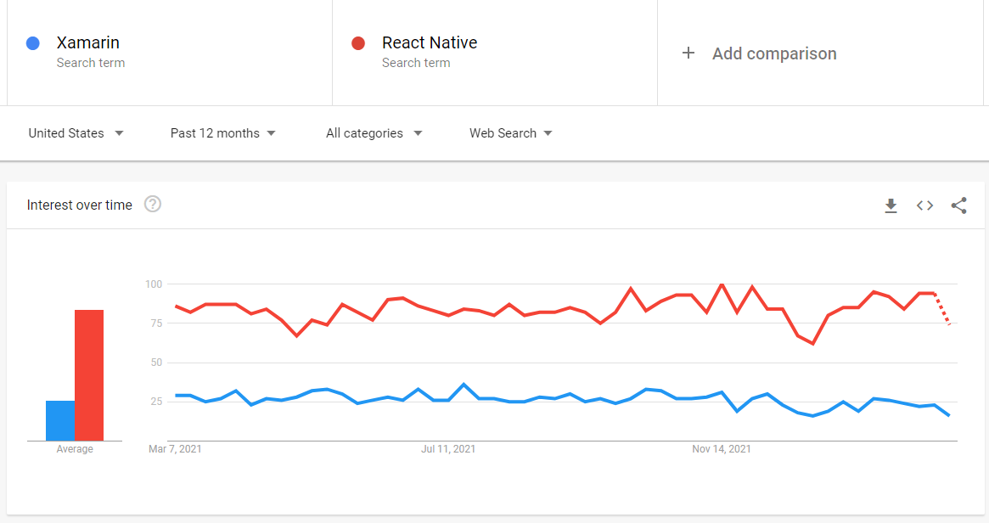Open the Web Search type dropdown
The width and height of the screenshot is (989, 523).
pos(510,133)
